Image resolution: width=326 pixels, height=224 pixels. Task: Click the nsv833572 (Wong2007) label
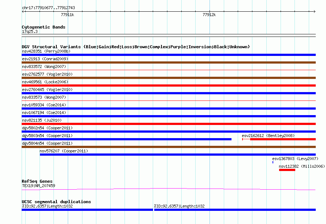(44, 67)
